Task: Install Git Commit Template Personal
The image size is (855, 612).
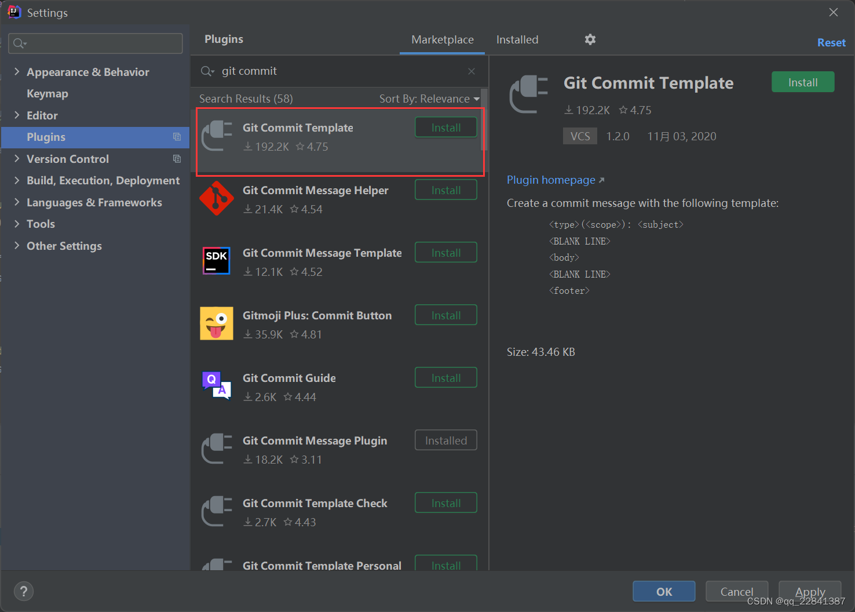Action: click(446, 563)
